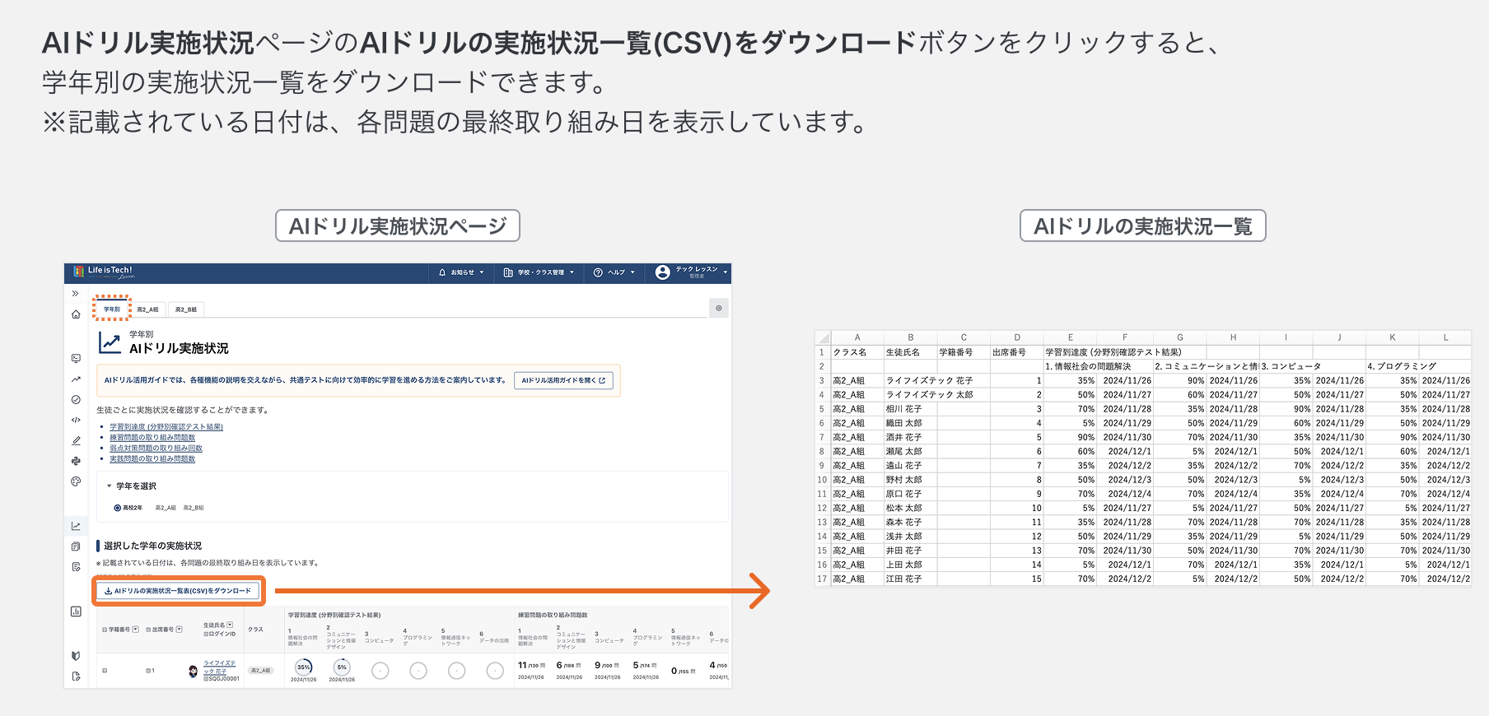Switch to the 高2_B組 tab
1489x716 pixels.
pos(186,309)
